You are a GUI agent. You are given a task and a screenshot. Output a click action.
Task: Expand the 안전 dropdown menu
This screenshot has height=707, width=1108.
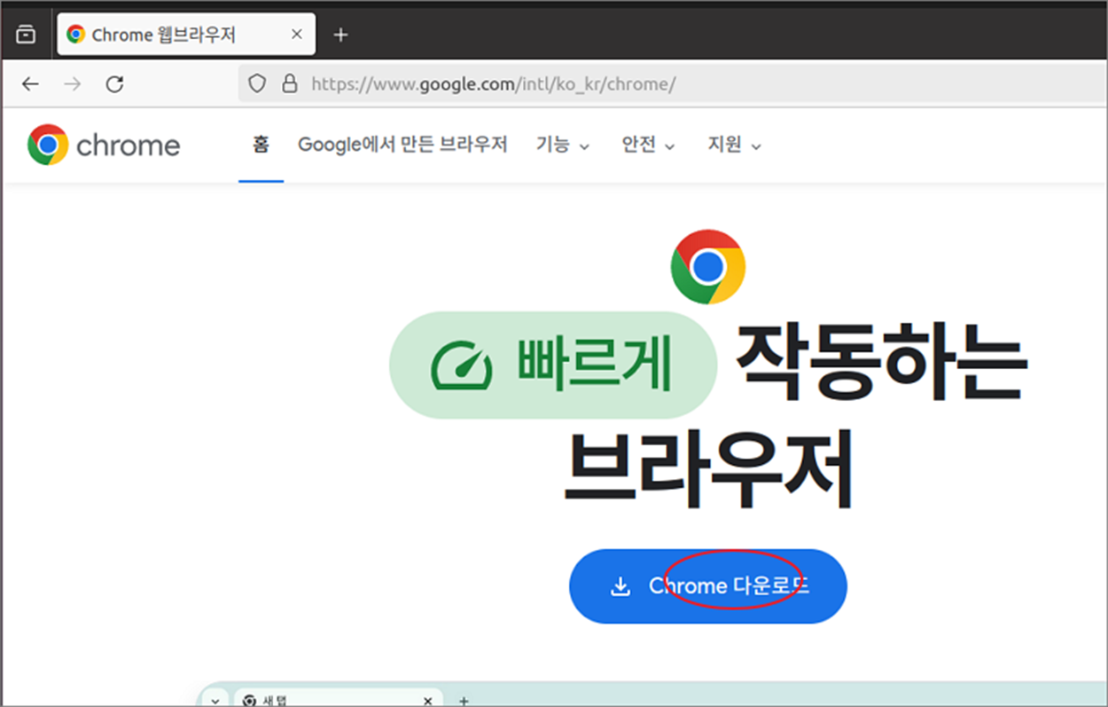click(x=649, y=145)
